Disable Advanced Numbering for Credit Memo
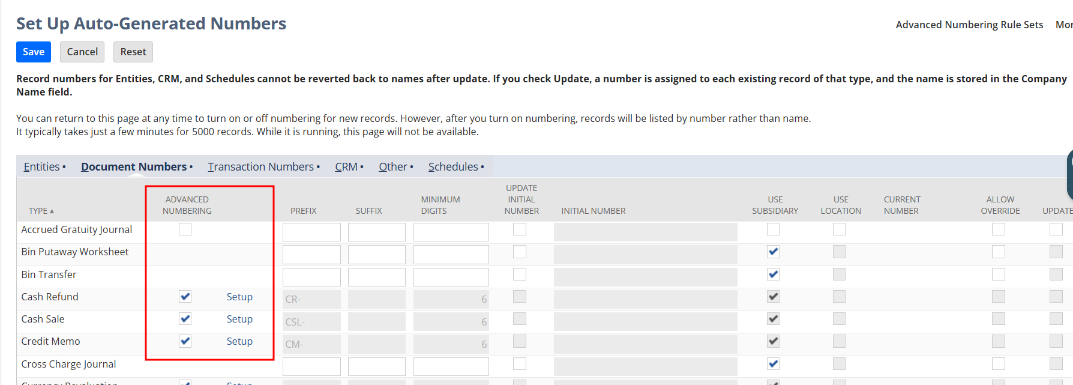Image resolution: width=1073 pixels, height=385 pixels. [185, 341]
